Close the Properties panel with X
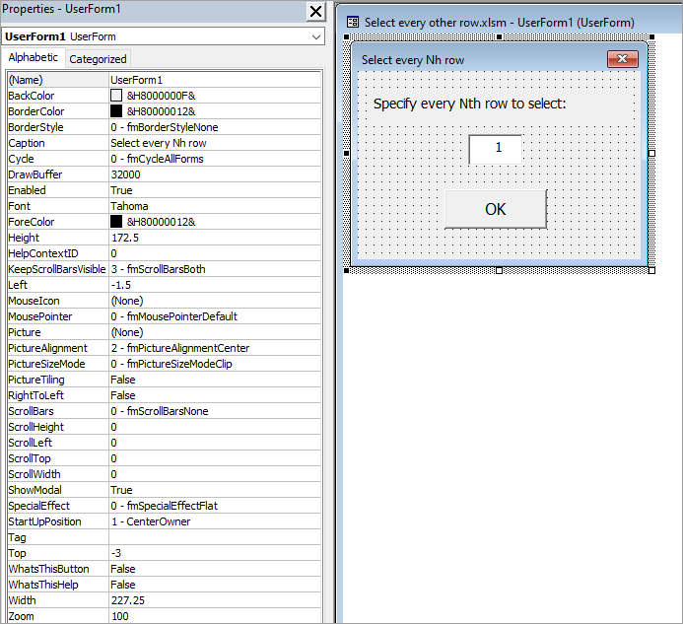 coord(315,11)
